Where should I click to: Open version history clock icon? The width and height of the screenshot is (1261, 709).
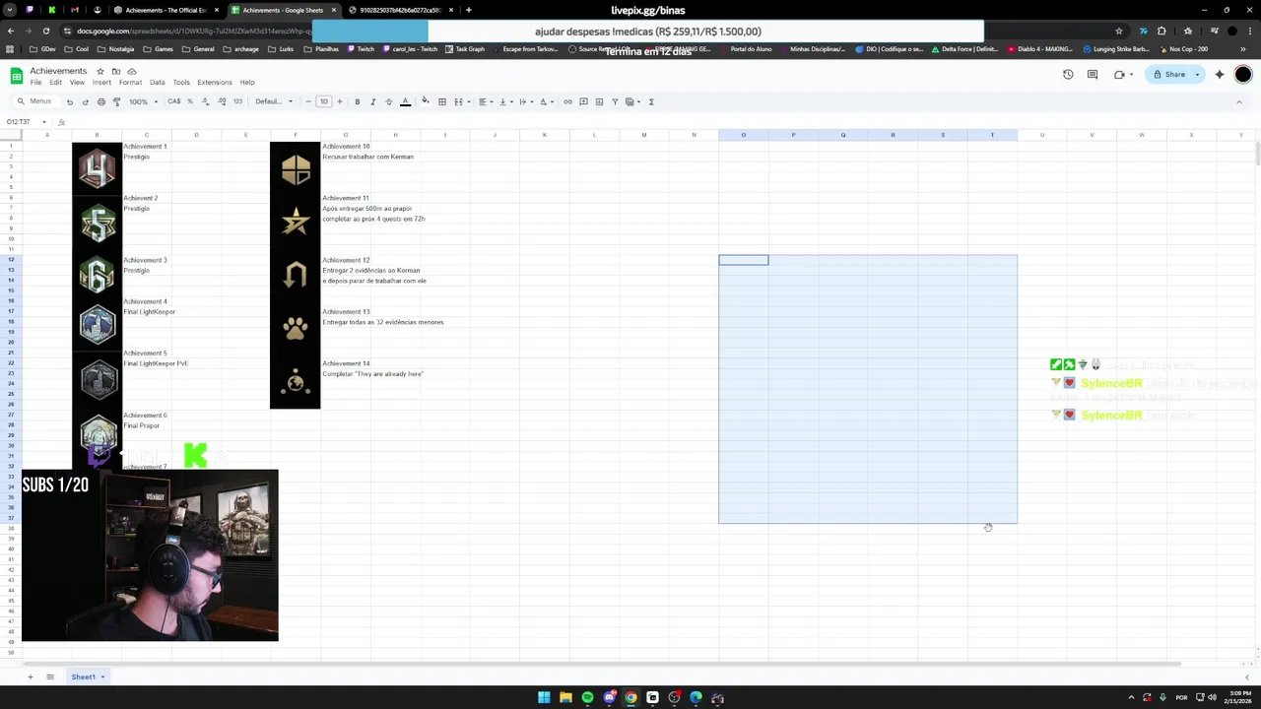click(x=1068, y=75)
